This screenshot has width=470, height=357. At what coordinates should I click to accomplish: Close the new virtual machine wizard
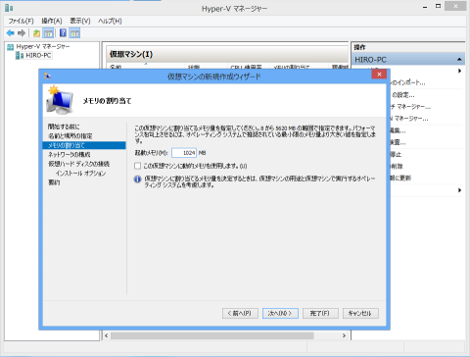point(379,75)
